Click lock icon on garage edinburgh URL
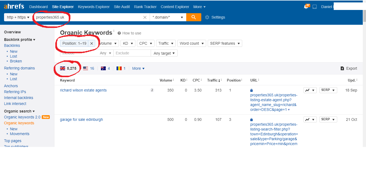366x169 pixels. (251, 119)
